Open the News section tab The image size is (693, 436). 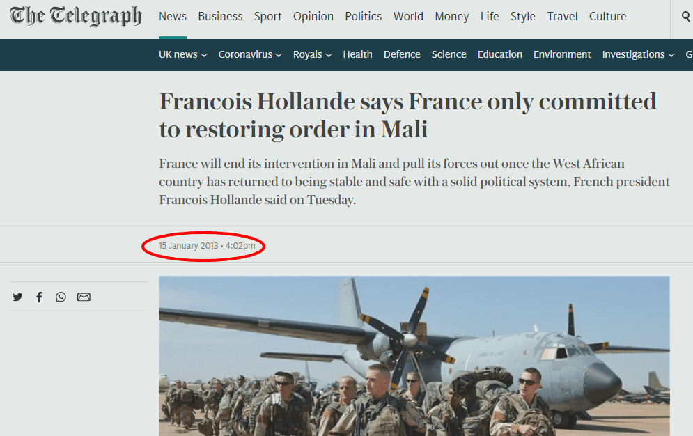click(172, 16)
